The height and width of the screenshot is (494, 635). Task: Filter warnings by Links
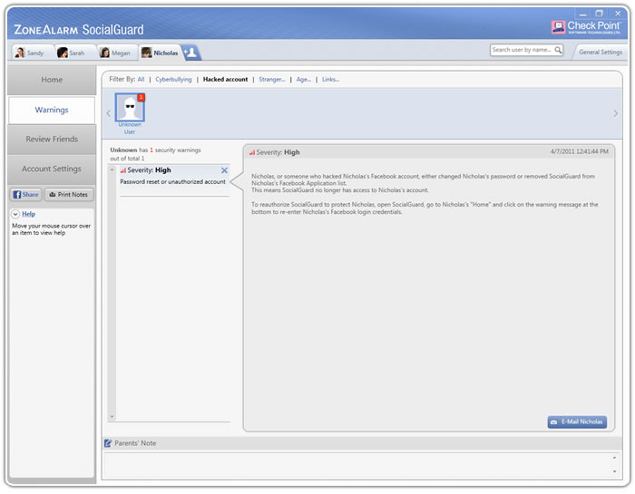tap(330, 79)
